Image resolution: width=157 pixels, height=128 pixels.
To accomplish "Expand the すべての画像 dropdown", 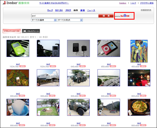I will [x=44, y=20].
